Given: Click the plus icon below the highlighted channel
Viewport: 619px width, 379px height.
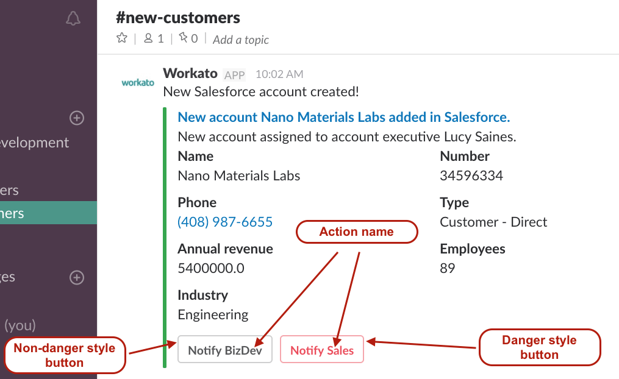Looking at the screenshot, I should click(x=77, y=278).
